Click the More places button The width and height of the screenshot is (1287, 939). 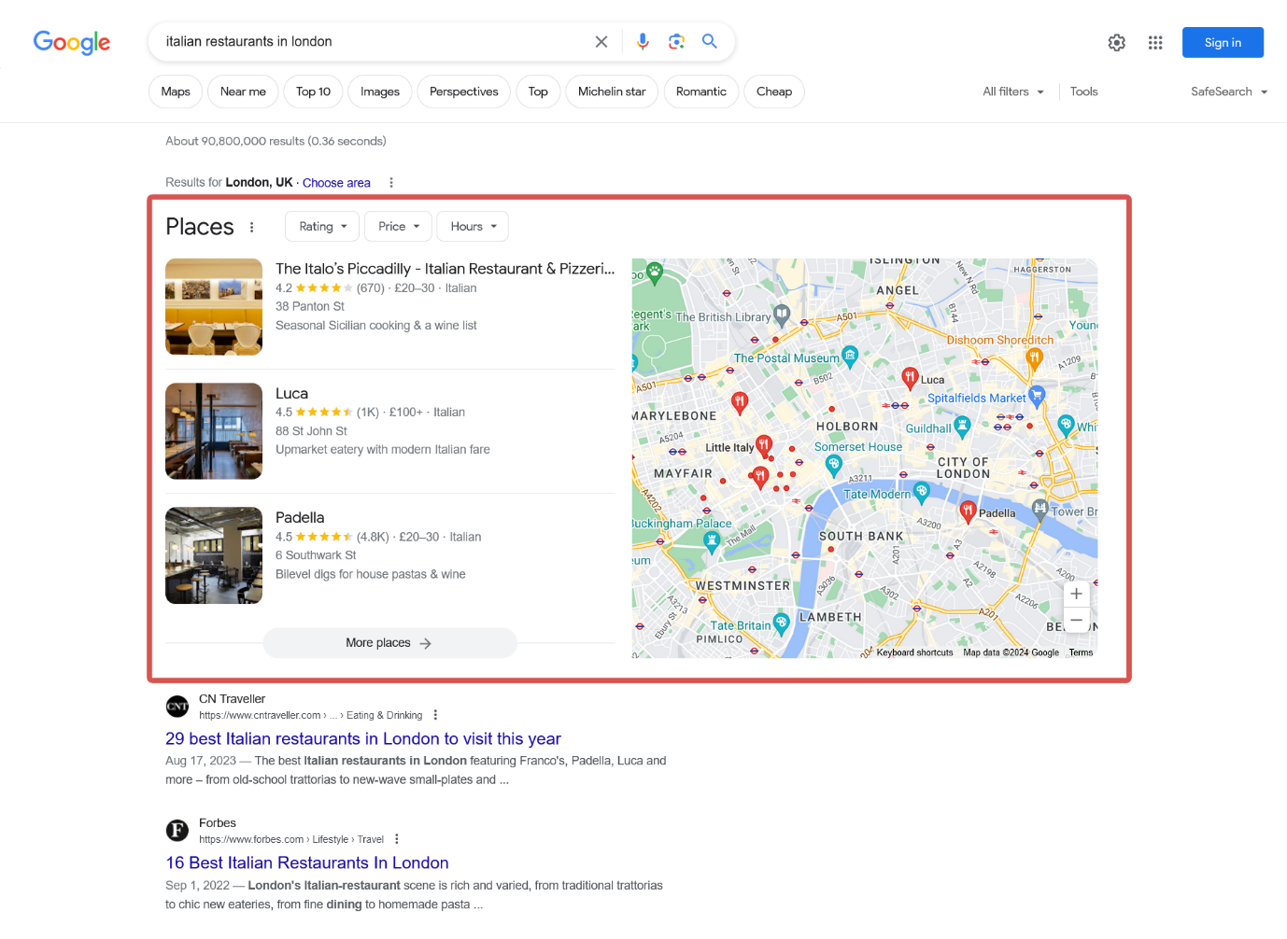point(389,643)
